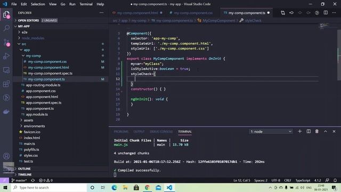The height and width of the screenshot is (192, 341).
Task: Click the notifications bell in status bar
Action: [335, 180]
